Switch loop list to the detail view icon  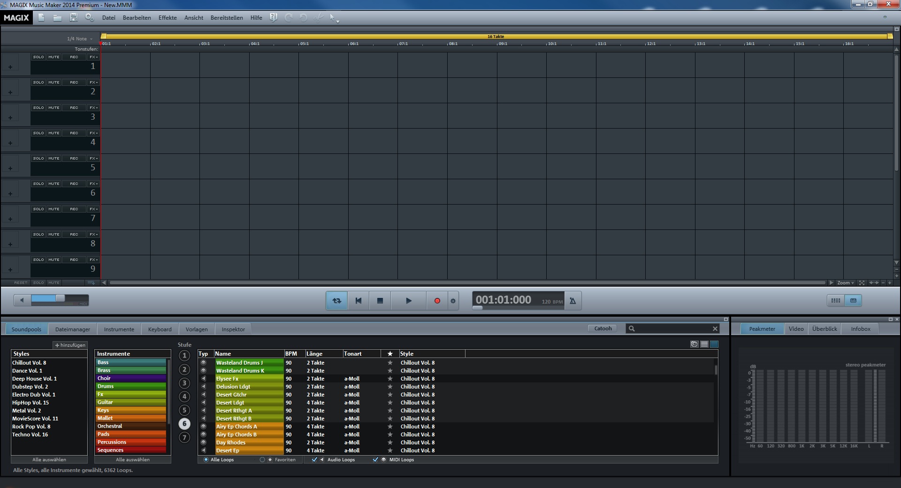[x=714, y=344]
